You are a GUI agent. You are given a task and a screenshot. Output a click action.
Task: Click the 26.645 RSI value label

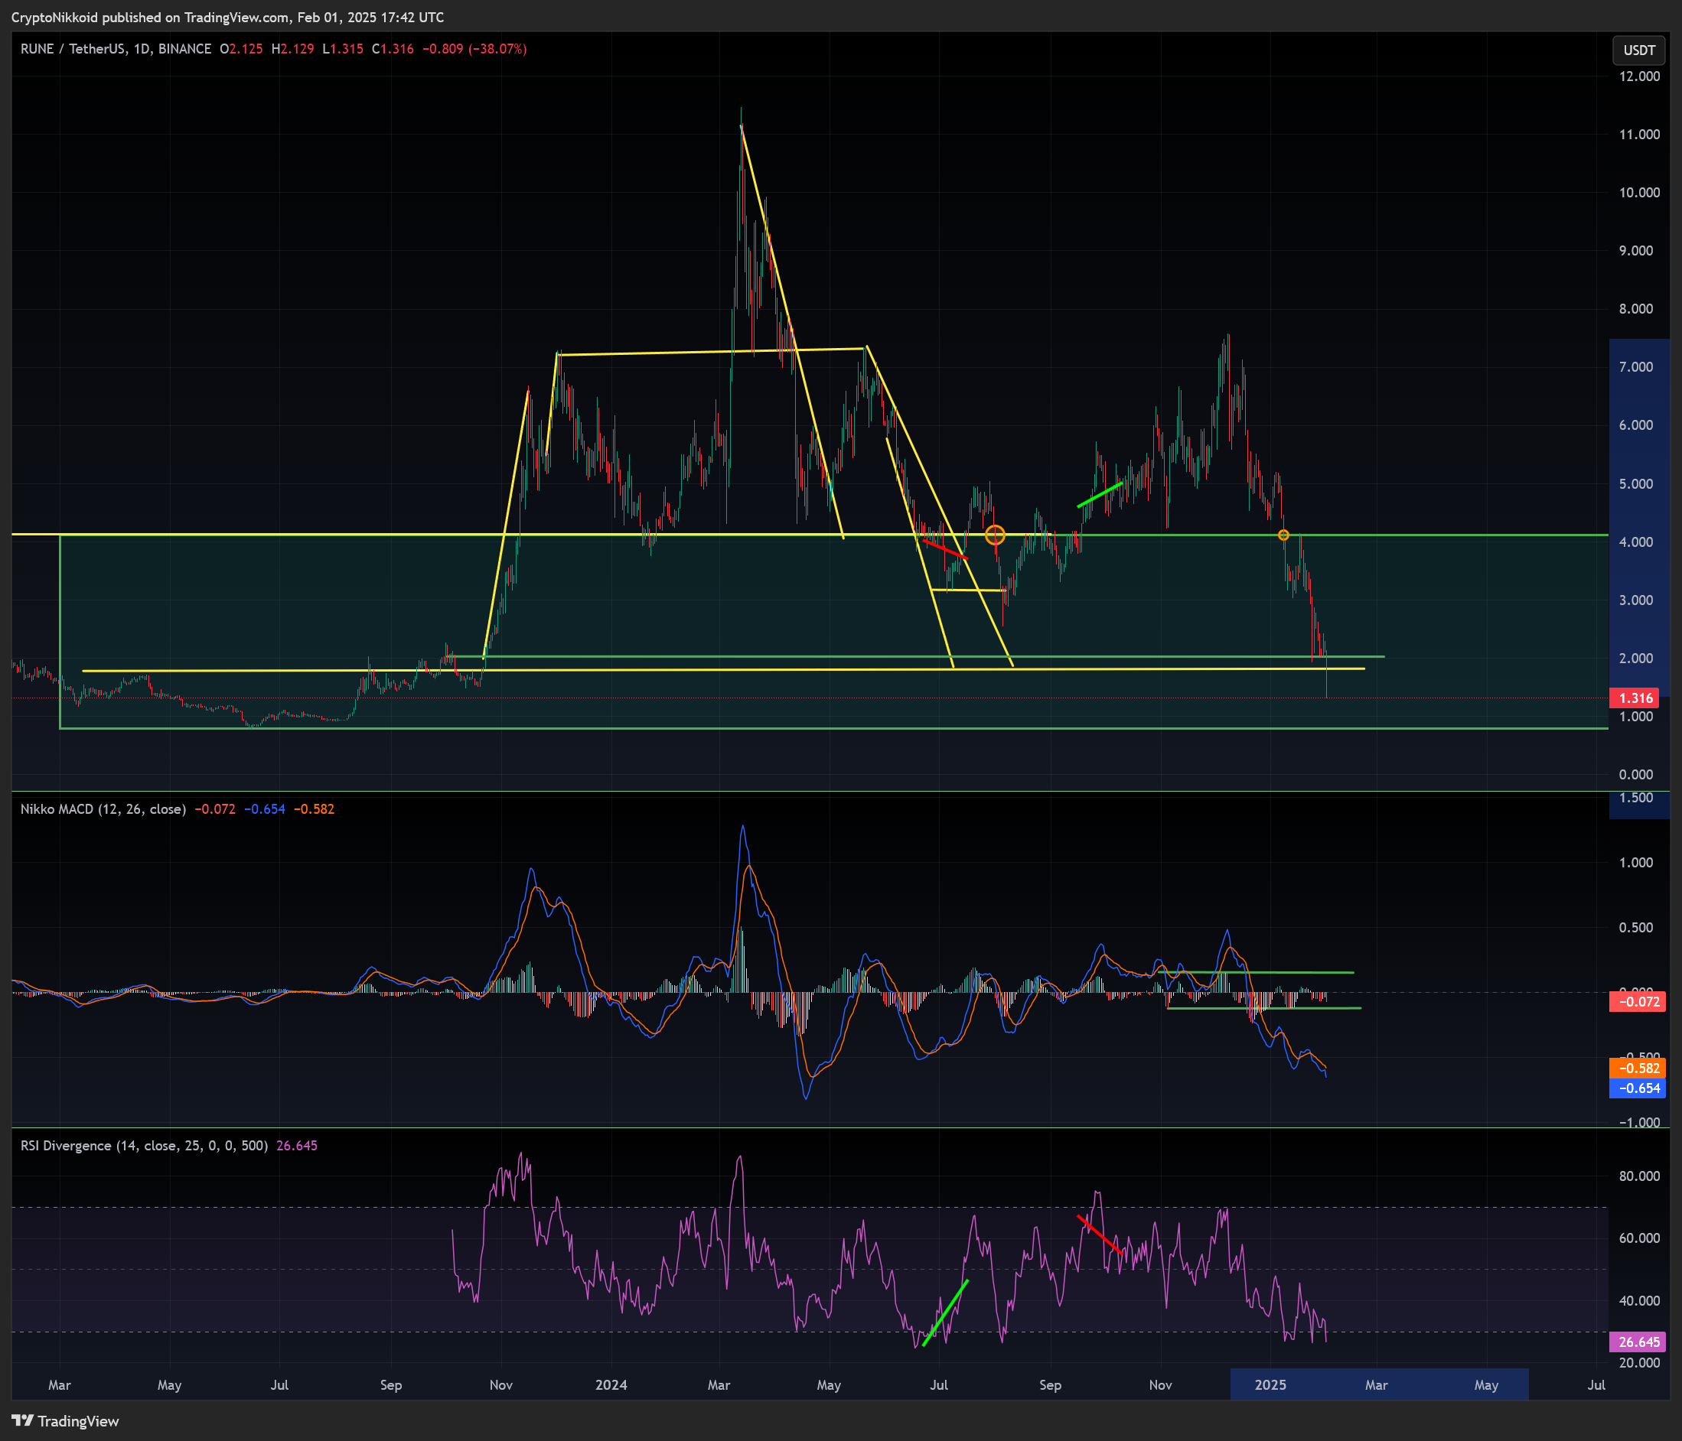point(1638,1342)
